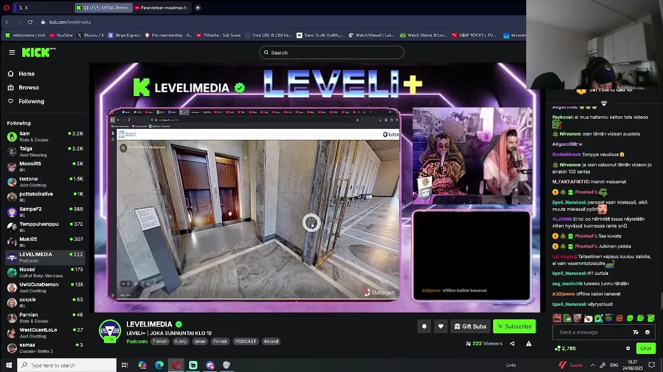This screenshot has width=663, height=372.
Task: Click the notification bell below the stream
Action: pos(424,327)
